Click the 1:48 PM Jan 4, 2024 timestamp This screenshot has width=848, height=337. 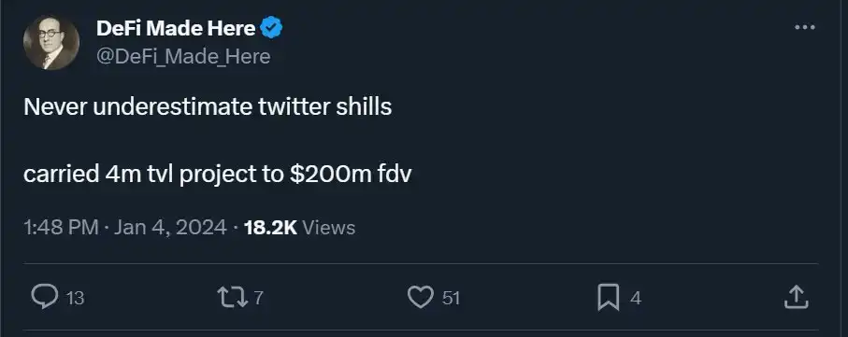[x=125, y=228]
